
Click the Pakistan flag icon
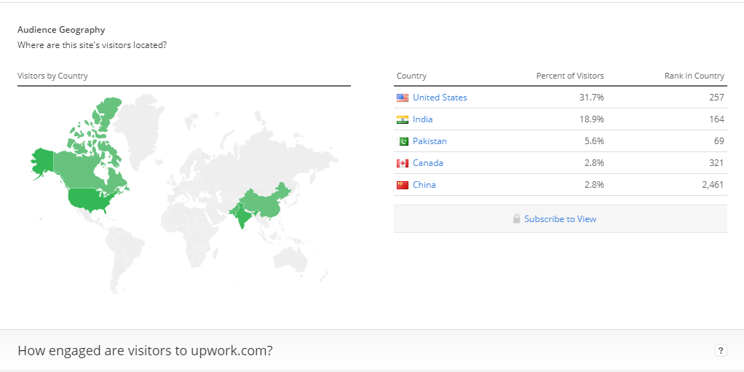403,141
